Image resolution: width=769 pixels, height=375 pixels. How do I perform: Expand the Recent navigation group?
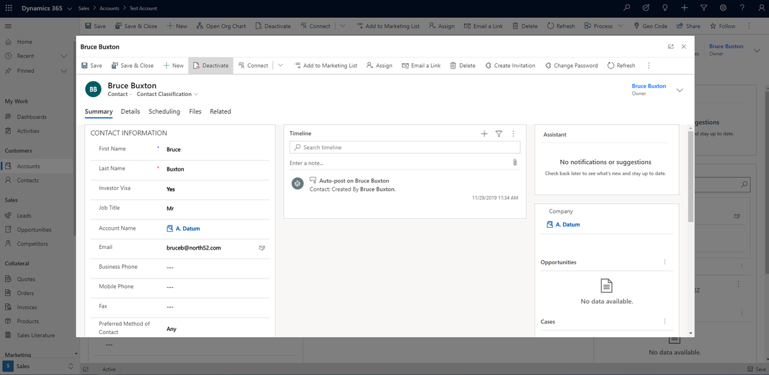point(63,56)
